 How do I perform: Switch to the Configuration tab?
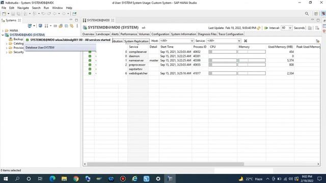point(160,34)
